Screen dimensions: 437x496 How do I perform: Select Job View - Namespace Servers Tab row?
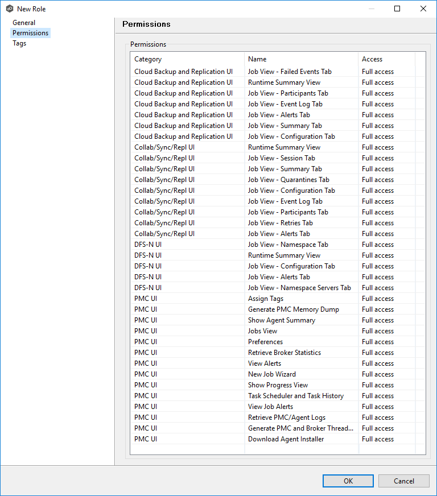(299, 288)
